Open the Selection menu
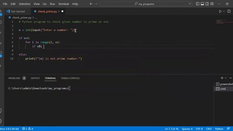 (x=24, y=4)
